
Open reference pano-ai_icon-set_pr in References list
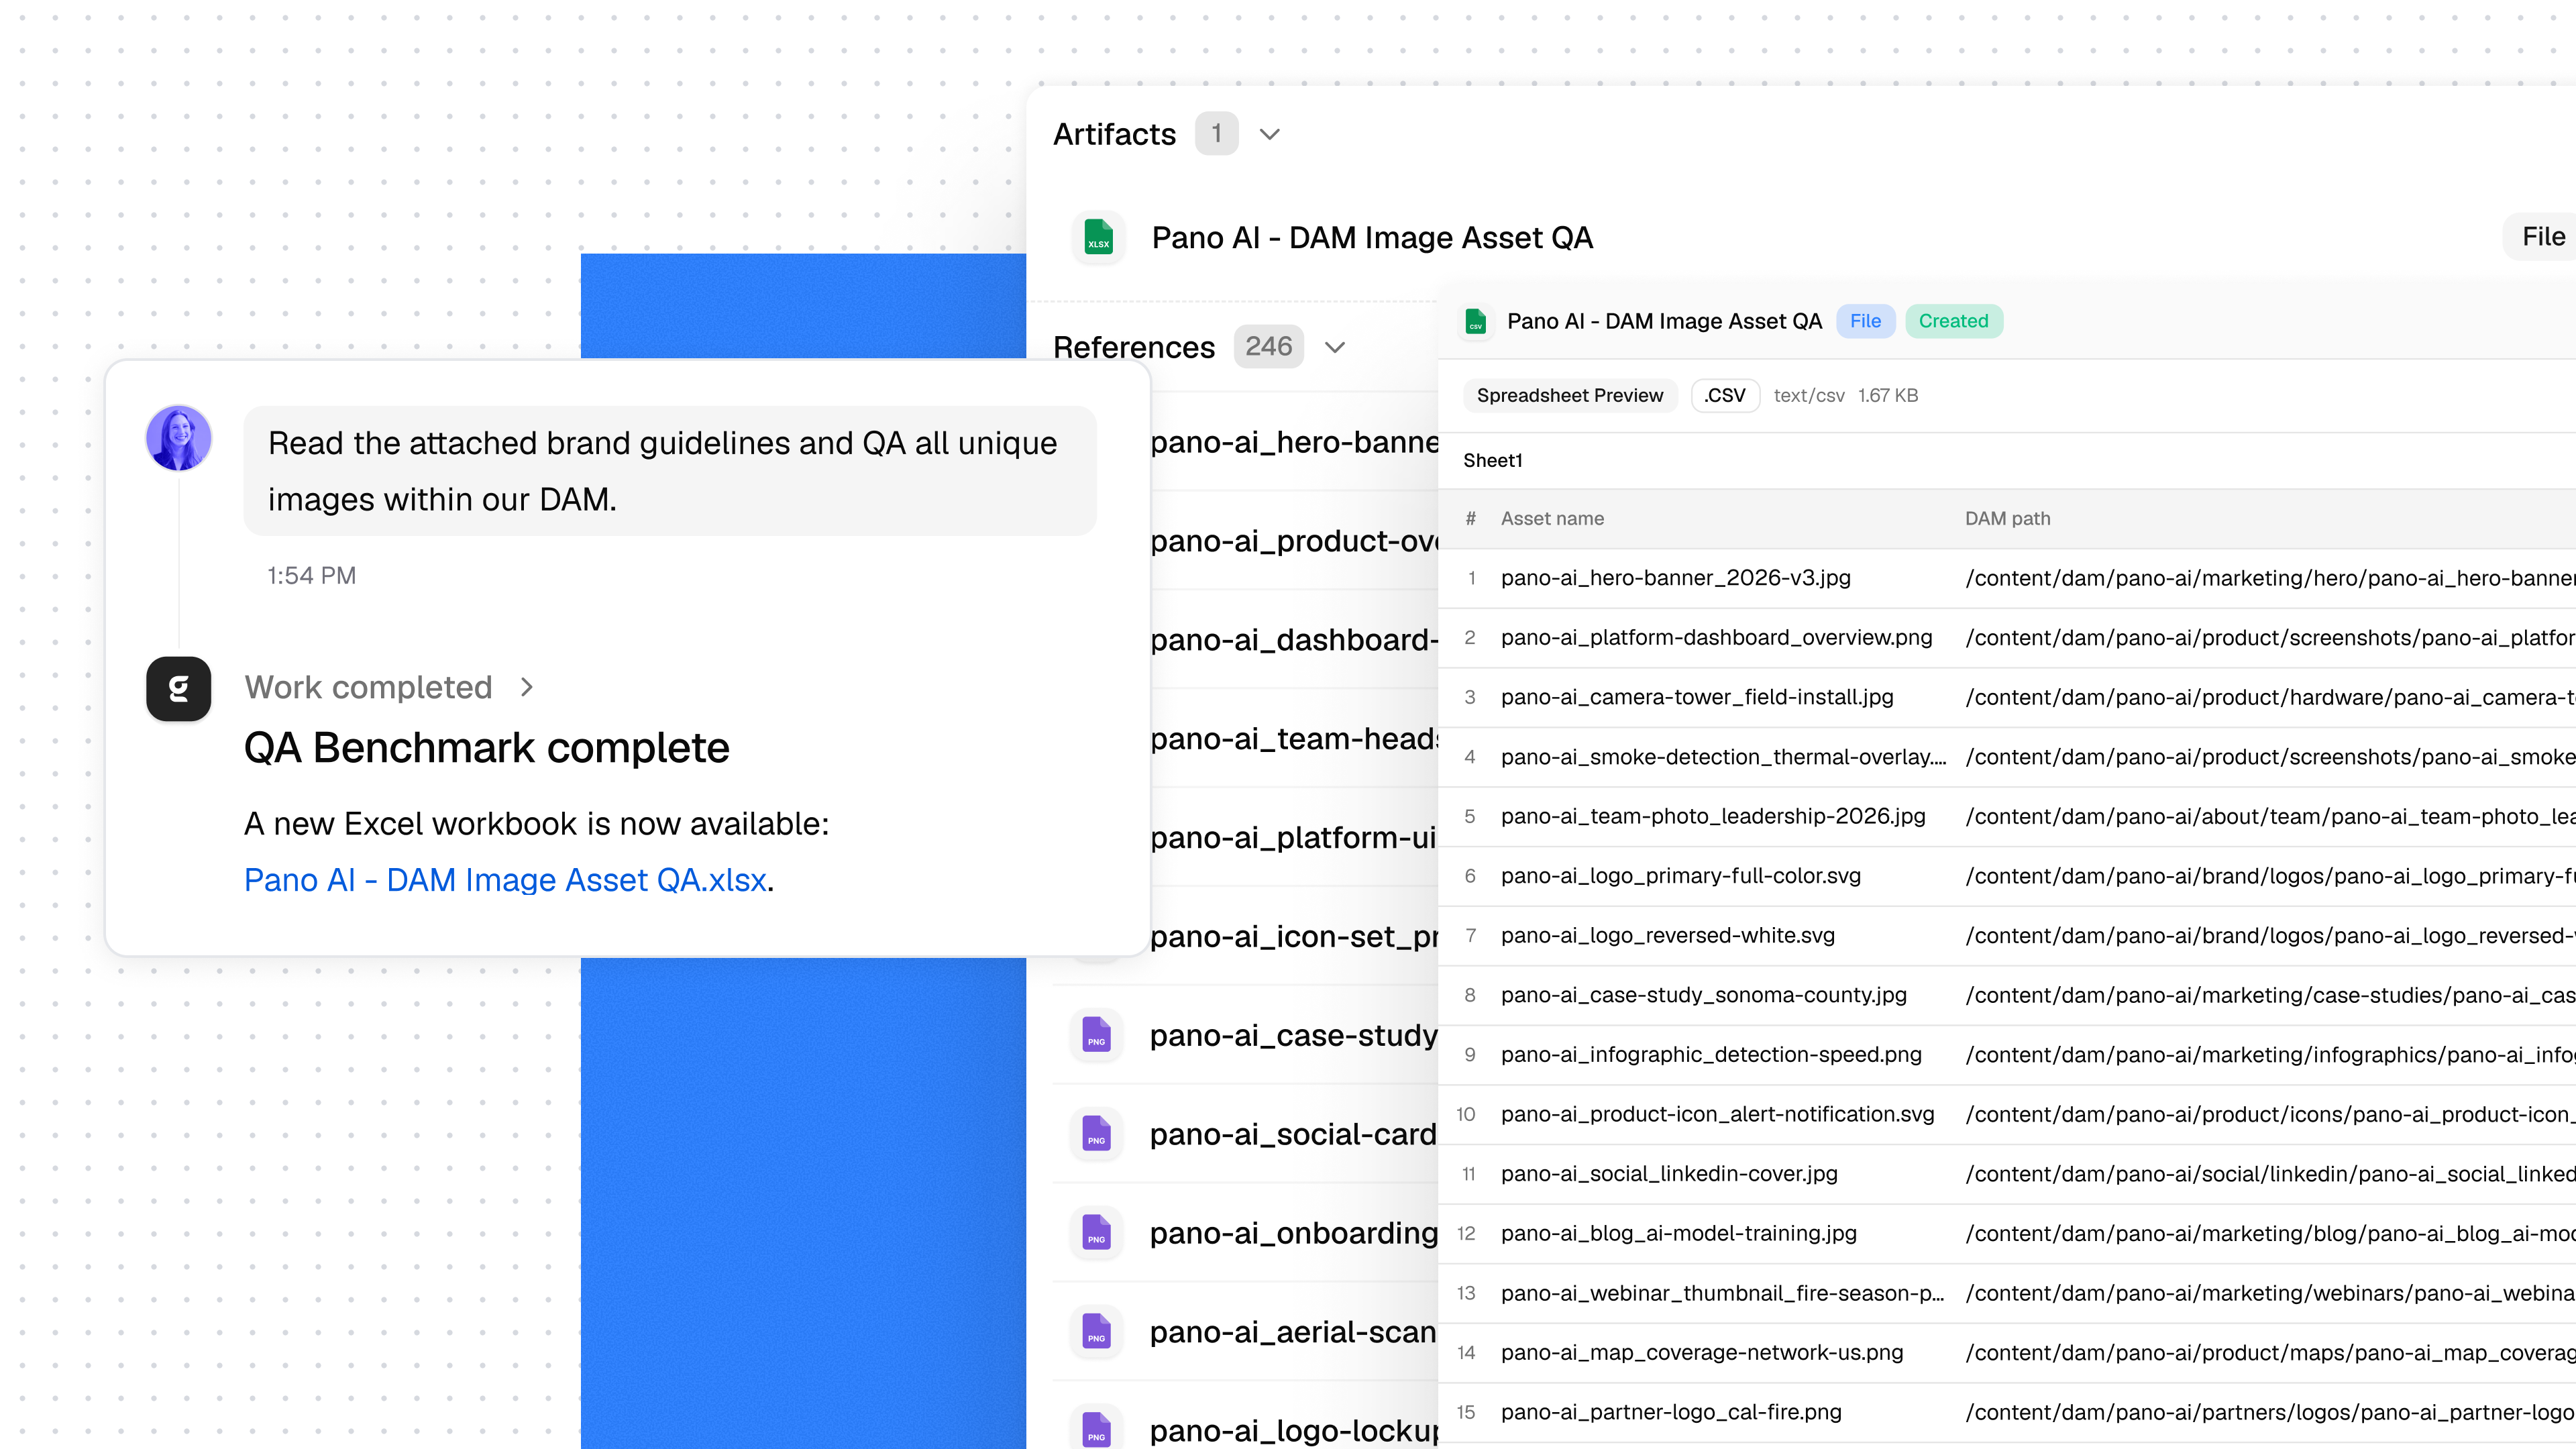click(x=1294, y=937)
